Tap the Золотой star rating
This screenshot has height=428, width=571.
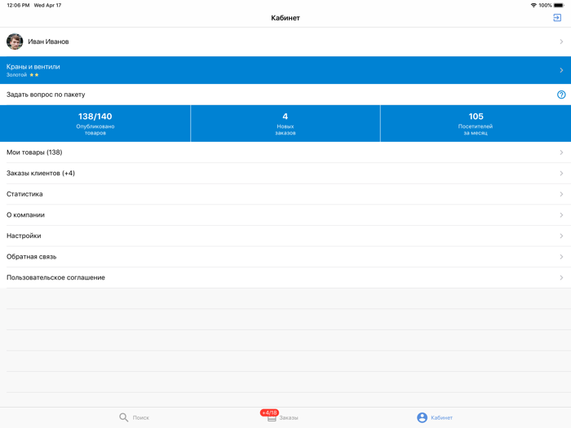pyautogui.click(x=34, y=75)
